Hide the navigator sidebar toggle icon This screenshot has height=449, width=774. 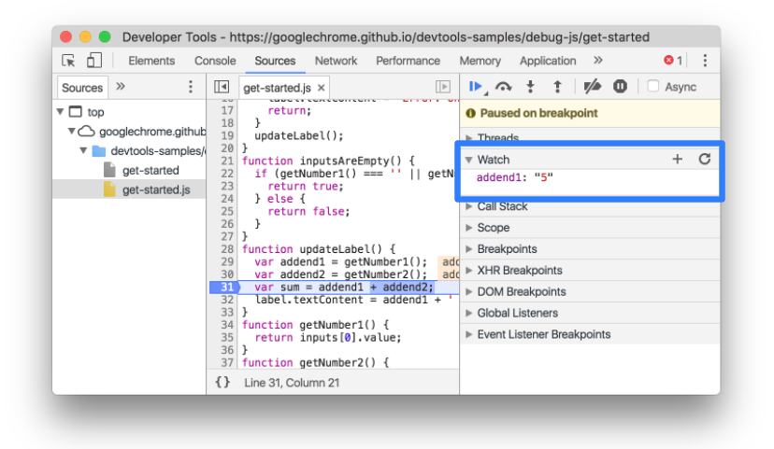(x=222, y=87)
